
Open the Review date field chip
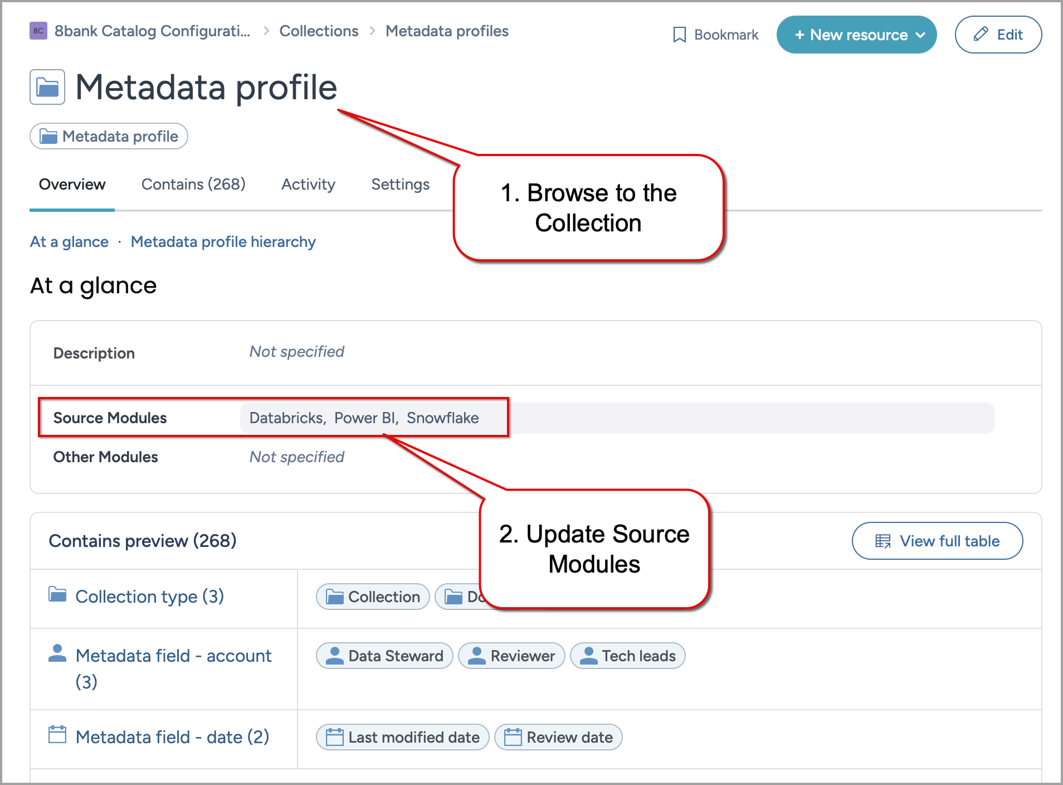[x=559, y=738]
